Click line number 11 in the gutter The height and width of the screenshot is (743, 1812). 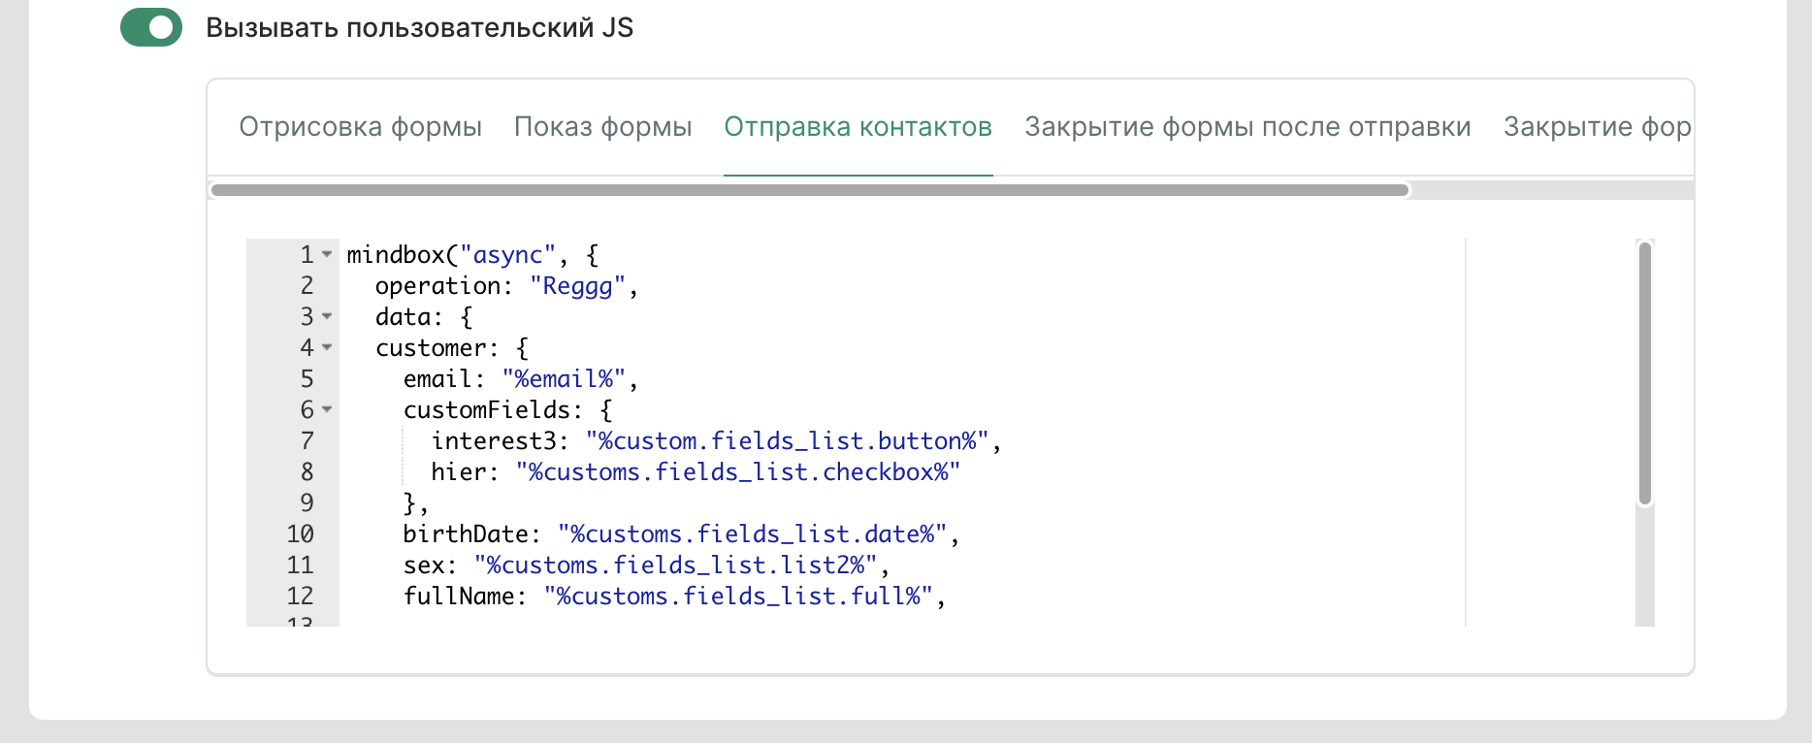(301, 565)
